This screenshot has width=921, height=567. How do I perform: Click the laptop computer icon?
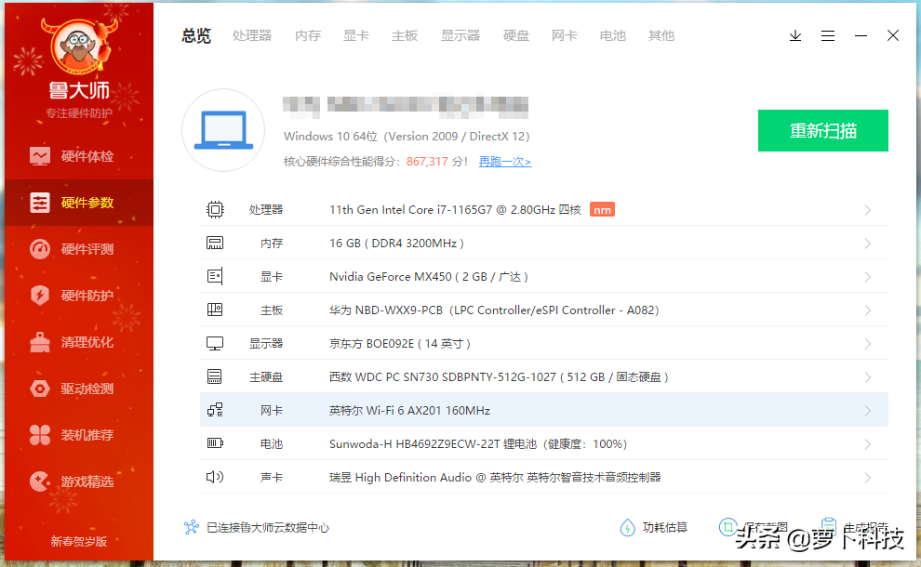click(x=223, y=130)
